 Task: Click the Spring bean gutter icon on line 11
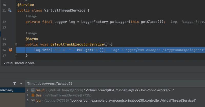[9, 10]
